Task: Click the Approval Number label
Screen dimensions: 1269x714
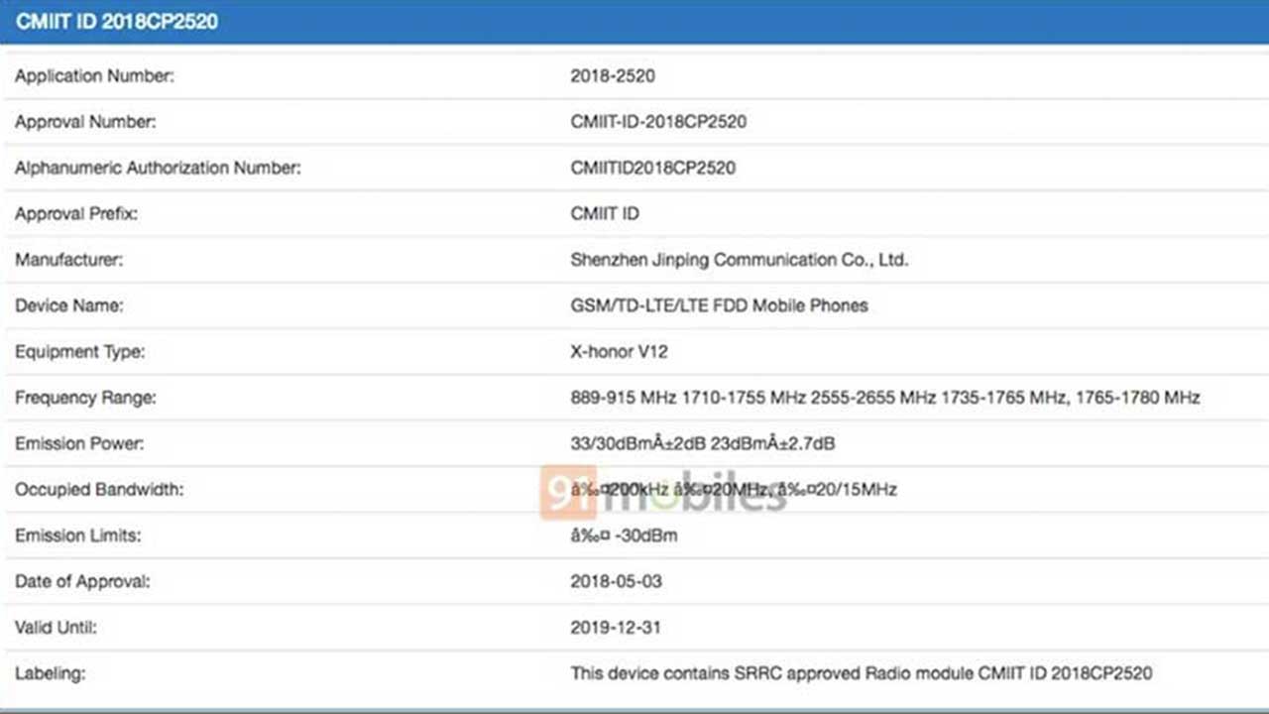Action: tap(85, 122)
